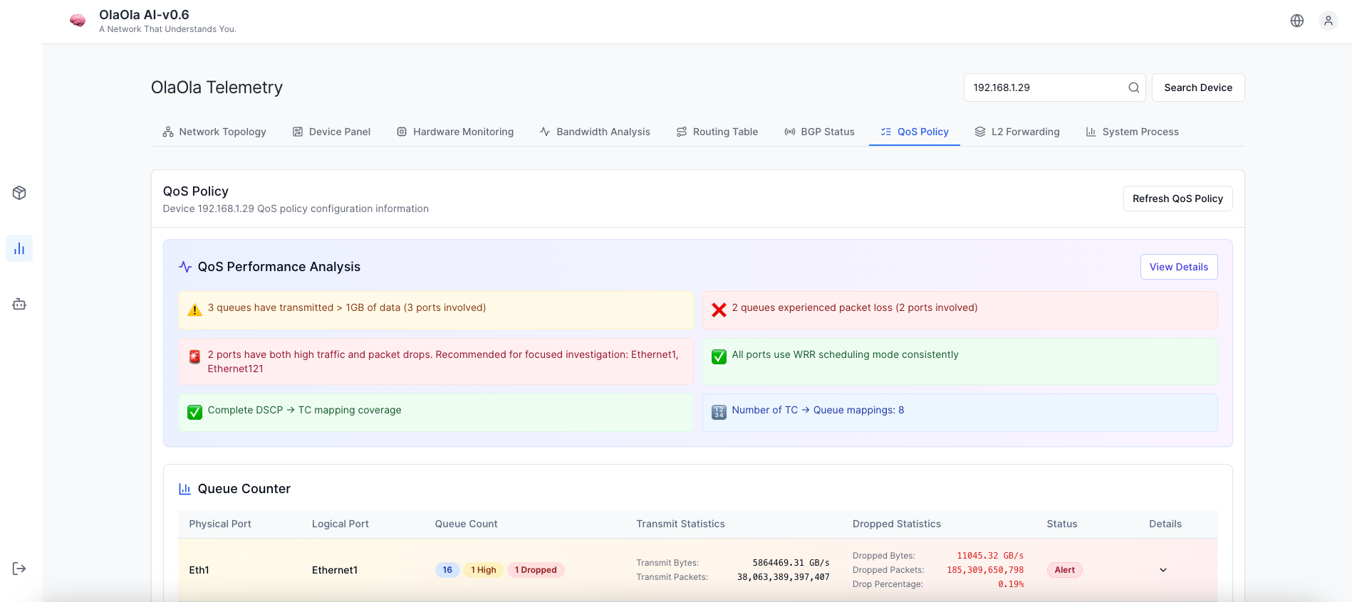The height and width of the screenshot is (602, 1352).
Task: Select the QoS Policy tab
Action: point(915,132)
